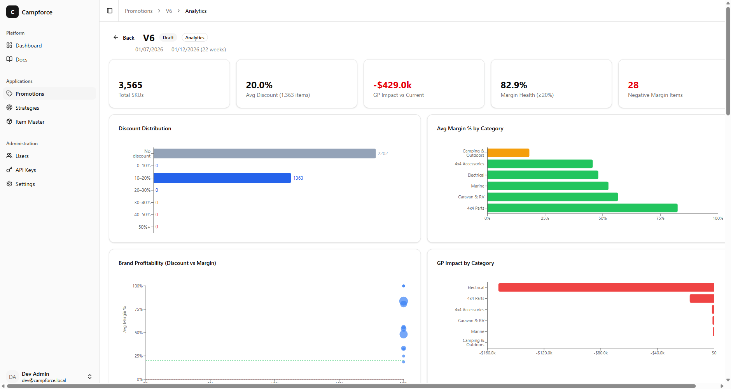Image resolution: width=731 pixels, height=389 pixels.
Task: Click the V6 page title
Action: pyautogui.click(x=149, y=38)
